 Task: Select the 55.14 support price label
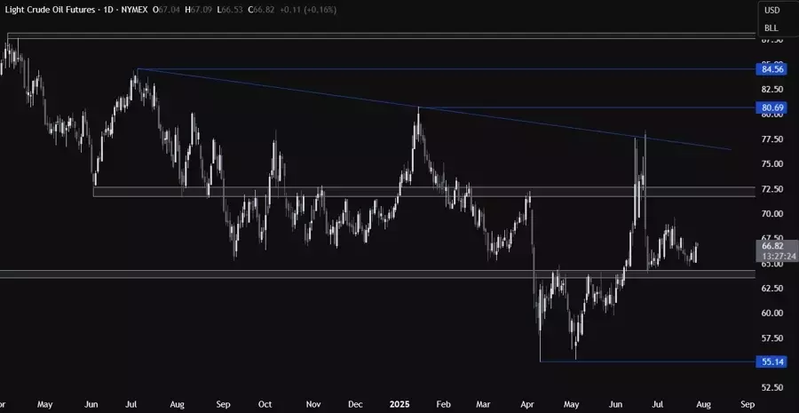click(x=771, y=362)
